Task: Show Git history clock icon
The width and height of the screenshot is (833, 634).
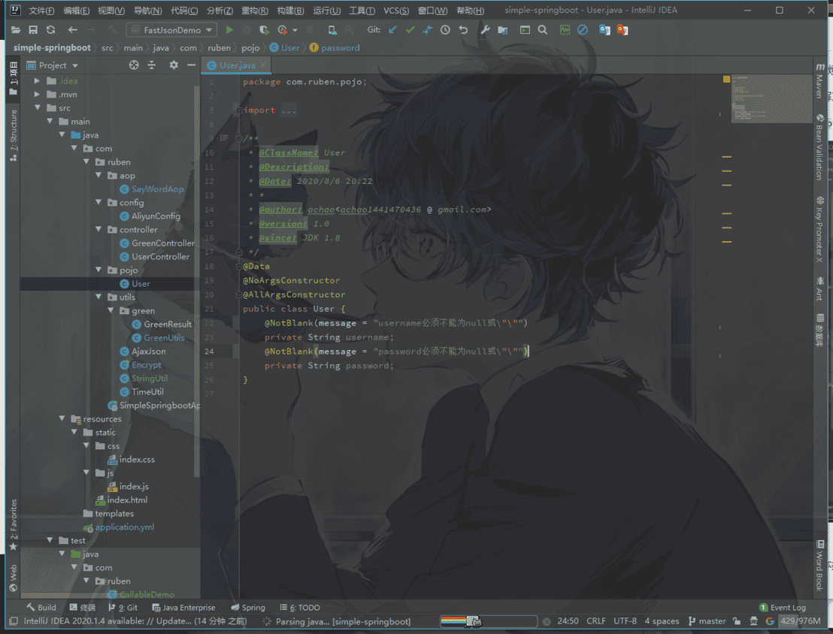Action: (445, 30)
